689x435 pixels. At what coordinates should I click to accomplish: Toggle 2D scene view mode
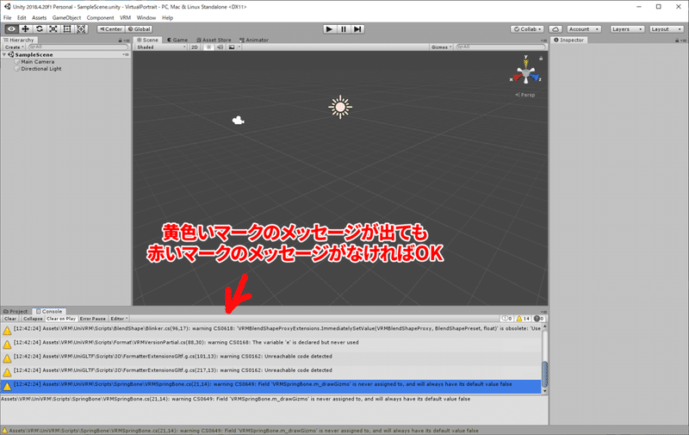coord(195,47)
